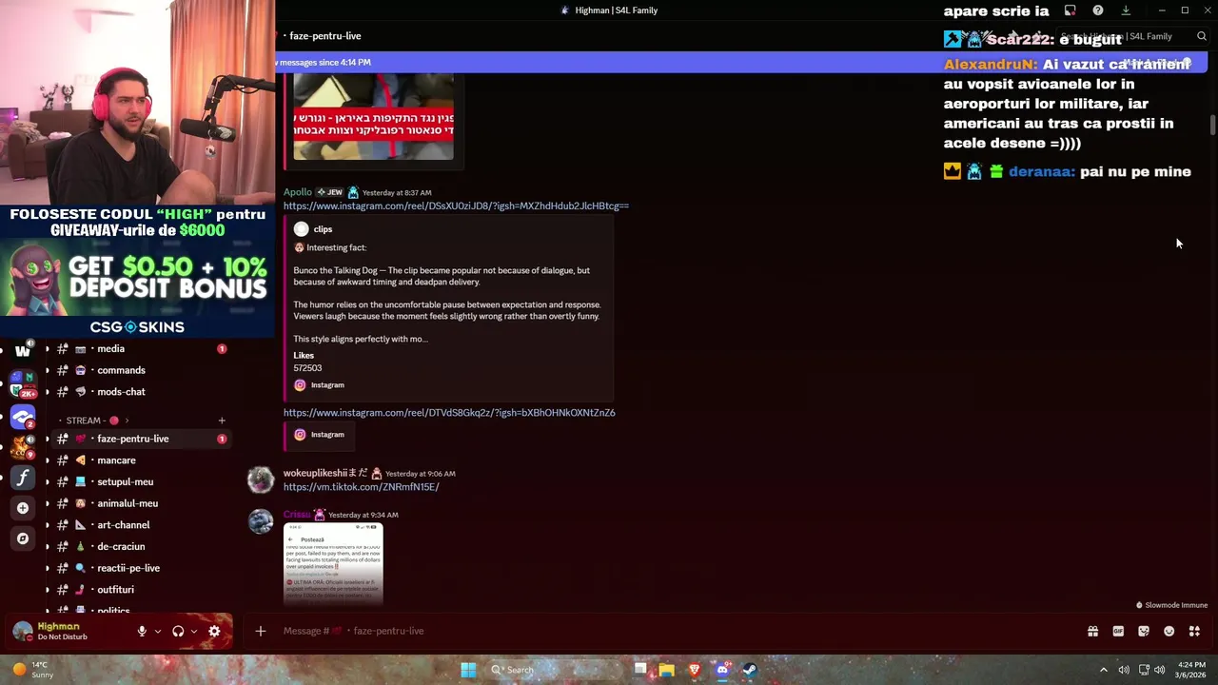Click the arrow next to STREAM category
Image resolution: width=1218 pixels, height=685 pixels.
(127, 421)
